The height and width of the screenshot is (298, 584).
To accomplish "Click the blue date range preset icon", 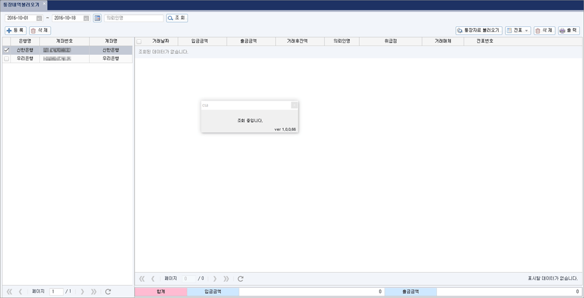I will (x=97, y=18).
